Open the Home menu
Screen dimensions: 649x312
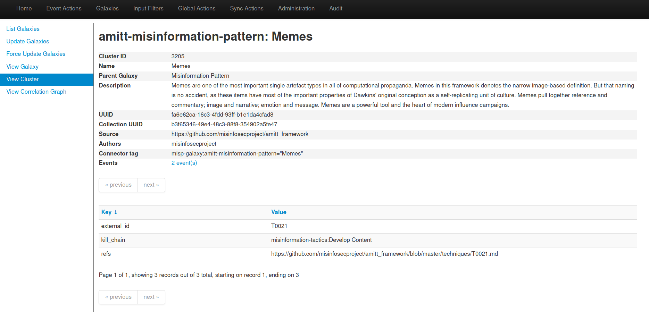[24, 8]
